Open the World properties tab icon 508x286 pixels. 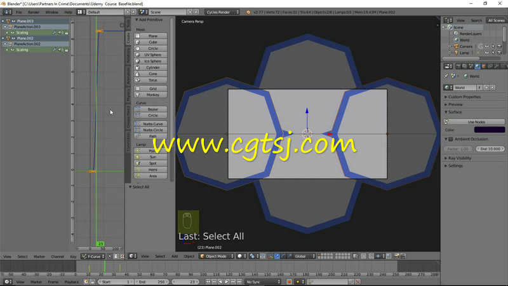pos(478,66)
